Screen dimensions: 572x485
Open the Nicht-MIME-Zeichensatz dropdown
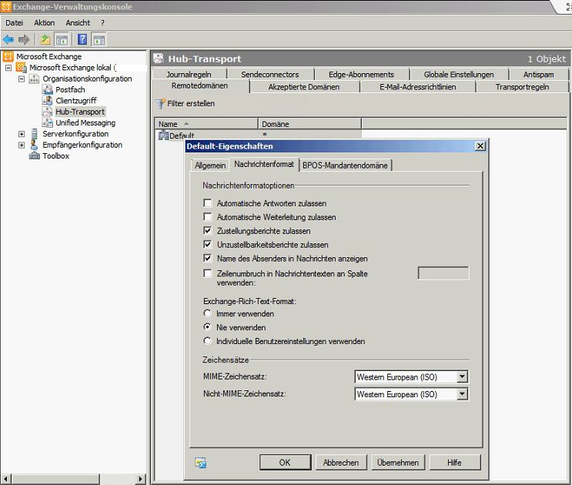pyautogui.click(x=462, y=394)
